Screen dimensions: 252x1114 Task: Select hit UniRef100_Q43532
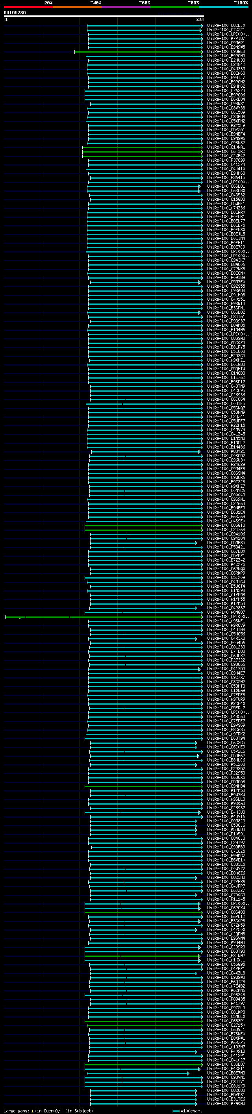point(226,195)
